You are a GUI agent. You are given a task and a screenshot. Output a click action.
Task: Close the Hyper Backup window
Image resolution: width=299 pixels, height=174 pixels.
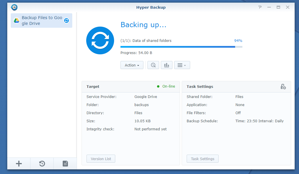pos(288,7)
